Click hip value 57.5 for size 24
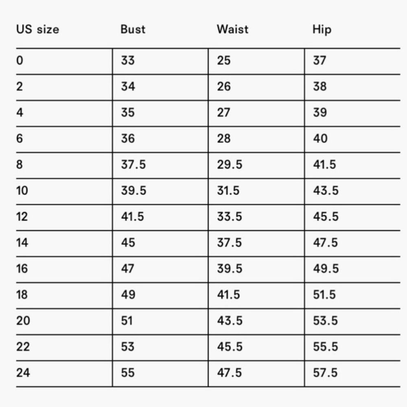The image size is (407, 407). pos(325,373)
